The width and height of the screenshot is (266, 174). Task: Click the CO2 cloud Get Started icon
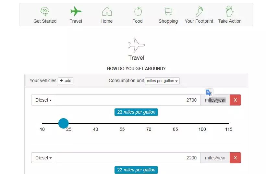click(45, 11)
